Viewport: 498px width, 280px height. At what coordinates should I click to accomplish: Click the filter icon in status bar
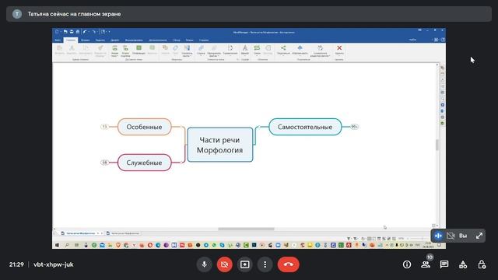(349, 239)
